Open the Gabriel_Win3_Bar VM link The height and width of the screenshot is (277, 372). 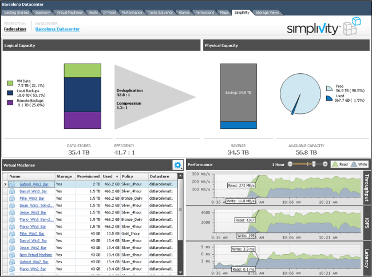click(34, 184)
